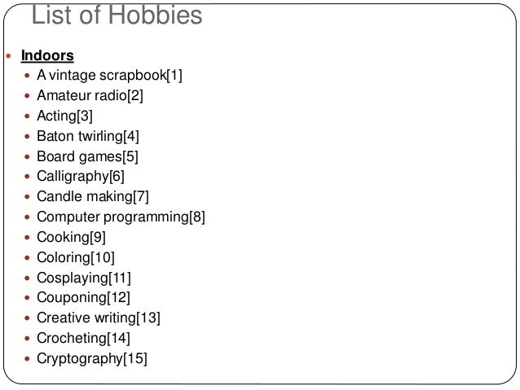Screen dimensions: 520x390
Task: Click the Cooking[9] list item
Action: tap(71, 237)
